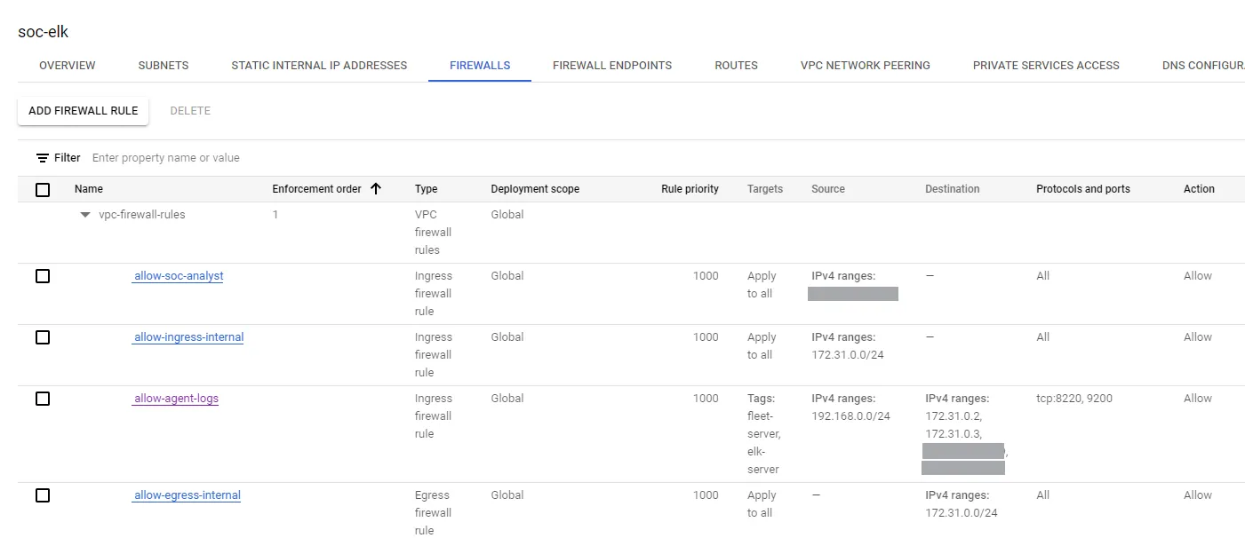1245x538 pixels.
Task: Check the allow-egress-internal row checkbox
Action: click(42, 494)
